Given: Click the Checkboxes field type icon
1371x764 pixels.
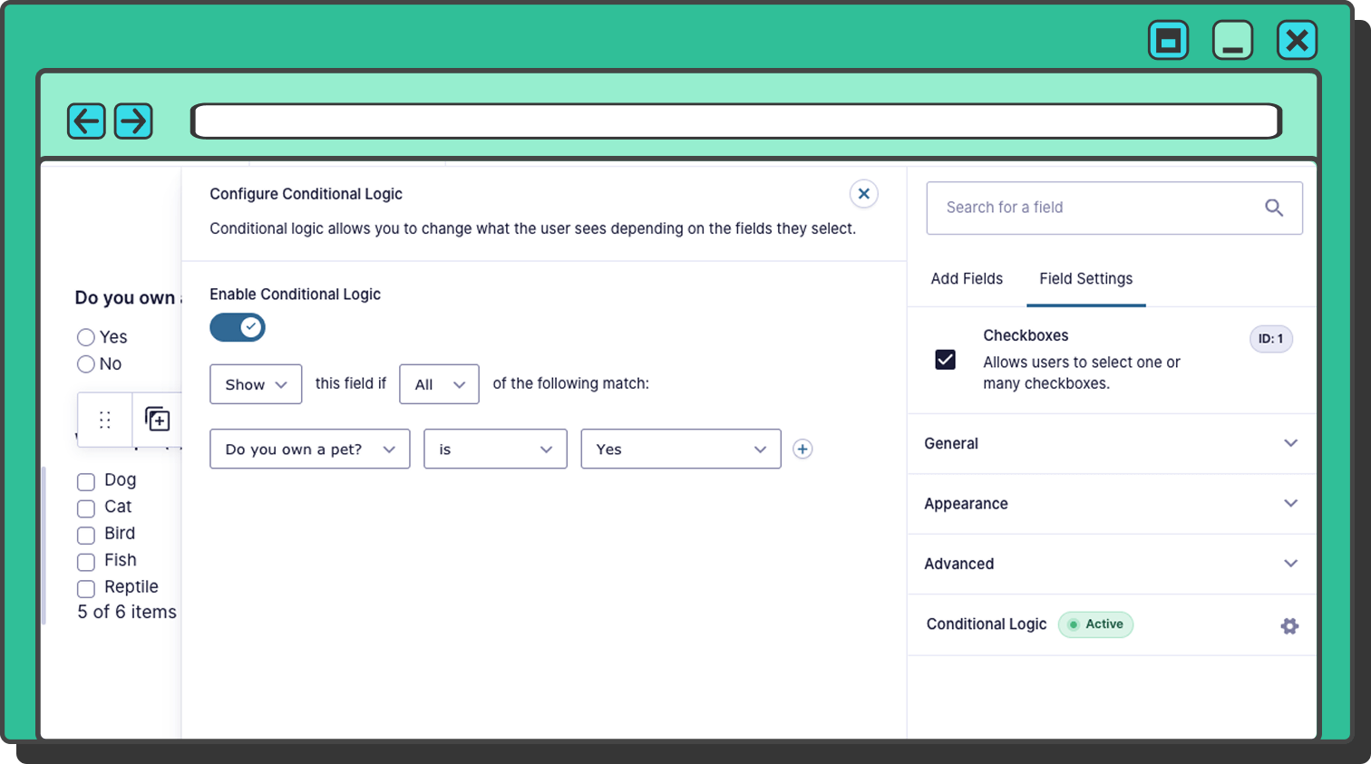Looking at the screenshot, I should coord(945,360).
